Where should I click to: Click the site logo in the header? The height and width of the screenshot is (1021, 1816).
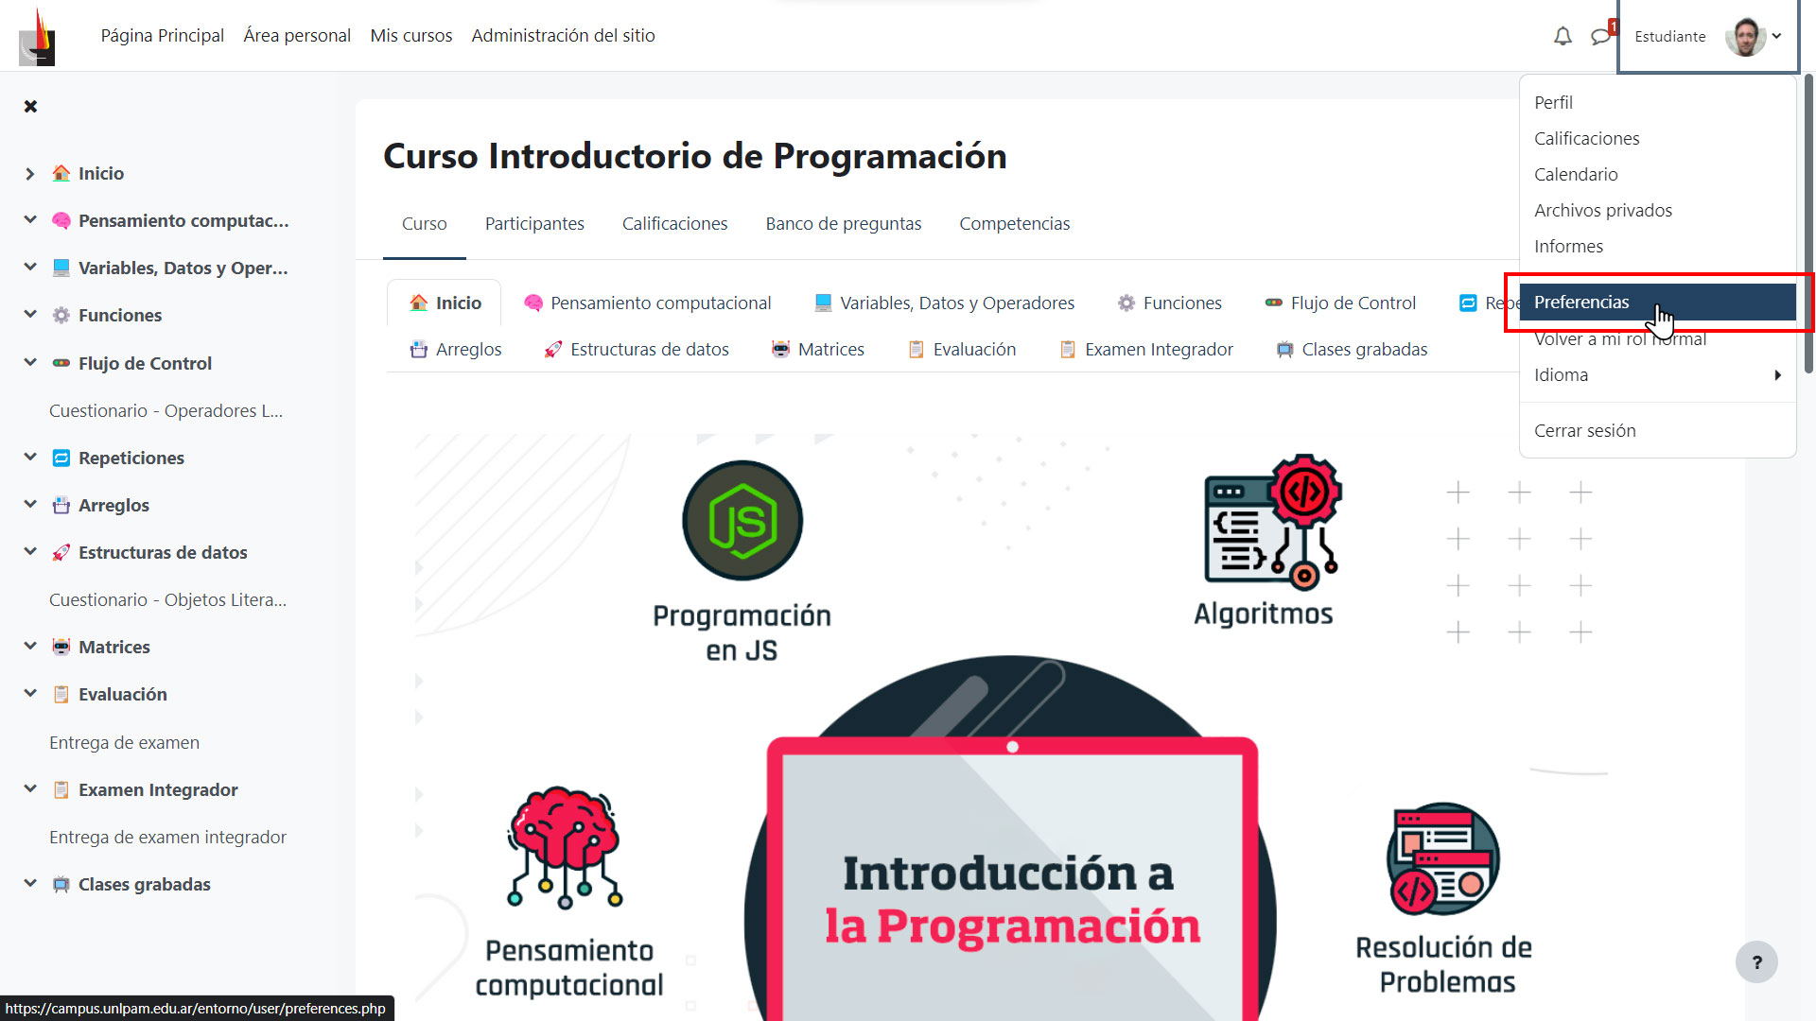tap(38, 36)
